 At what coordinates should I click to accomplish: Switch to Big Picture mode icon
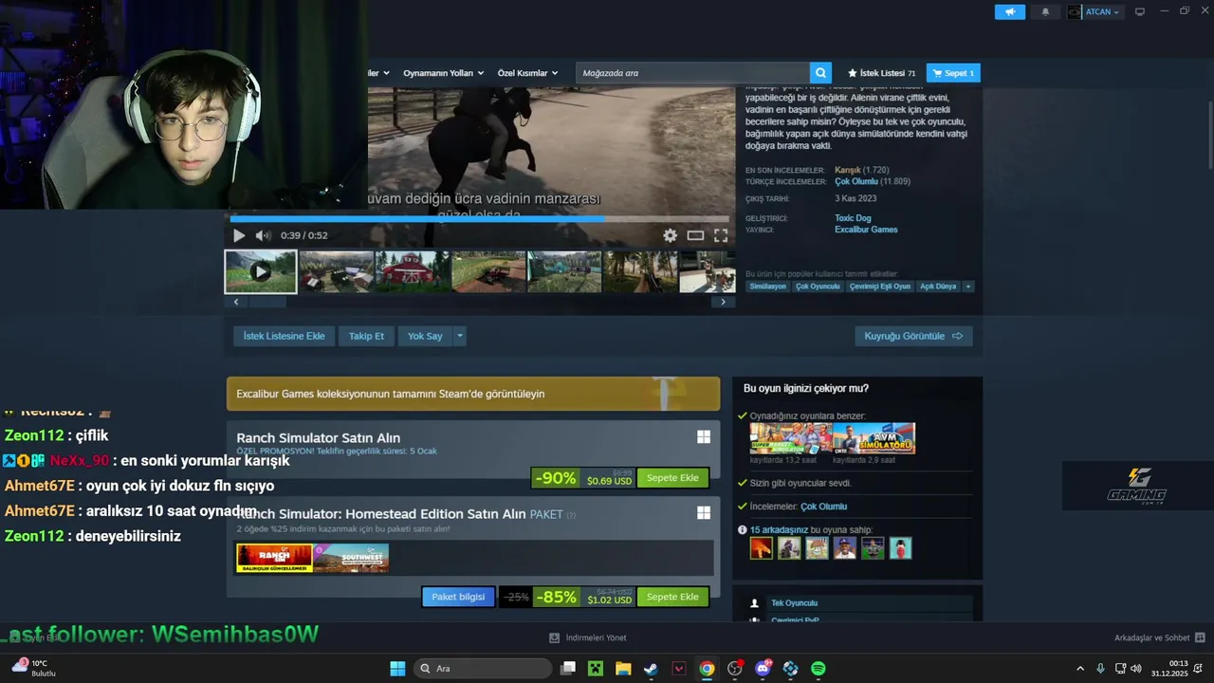(x=1140, y=12)
